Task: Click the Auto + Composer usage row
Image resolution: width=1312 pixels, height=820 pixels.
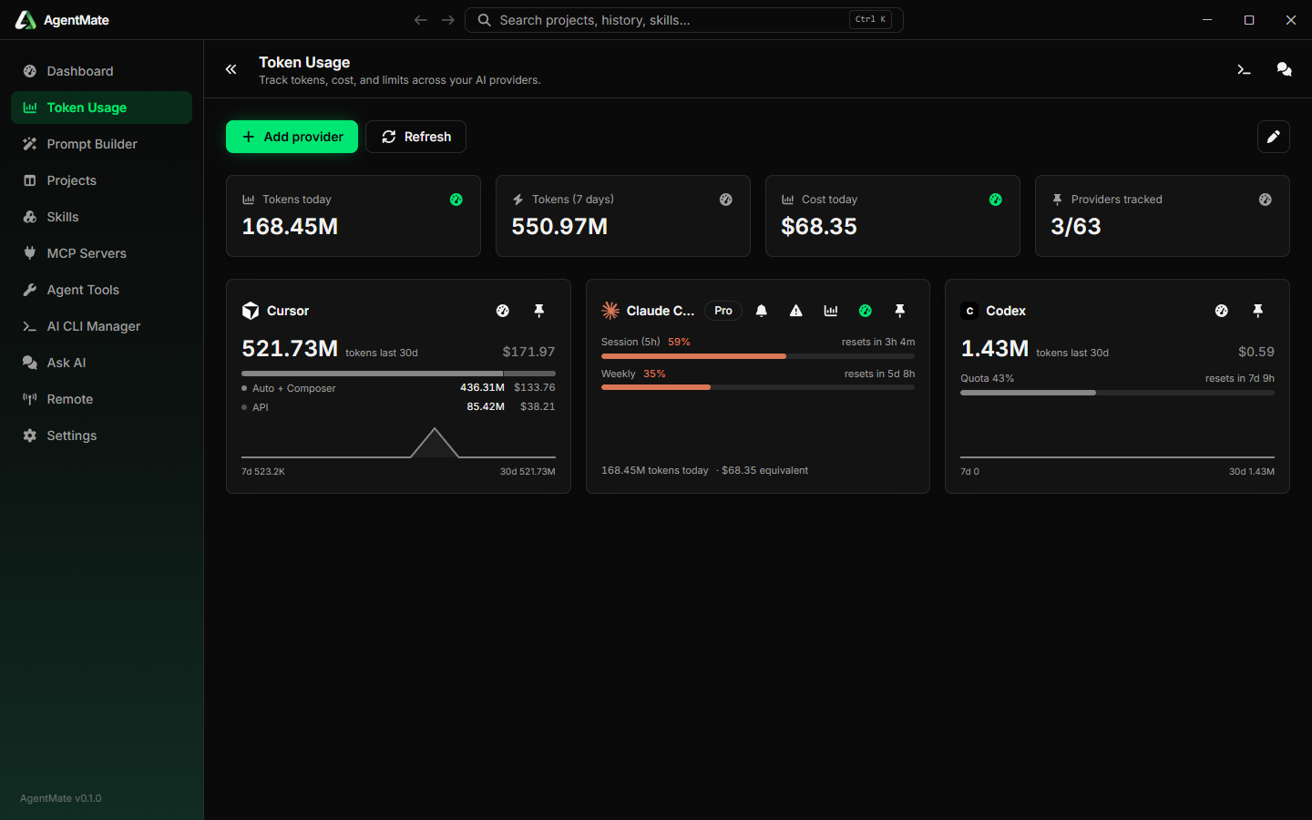Action: 398,388
